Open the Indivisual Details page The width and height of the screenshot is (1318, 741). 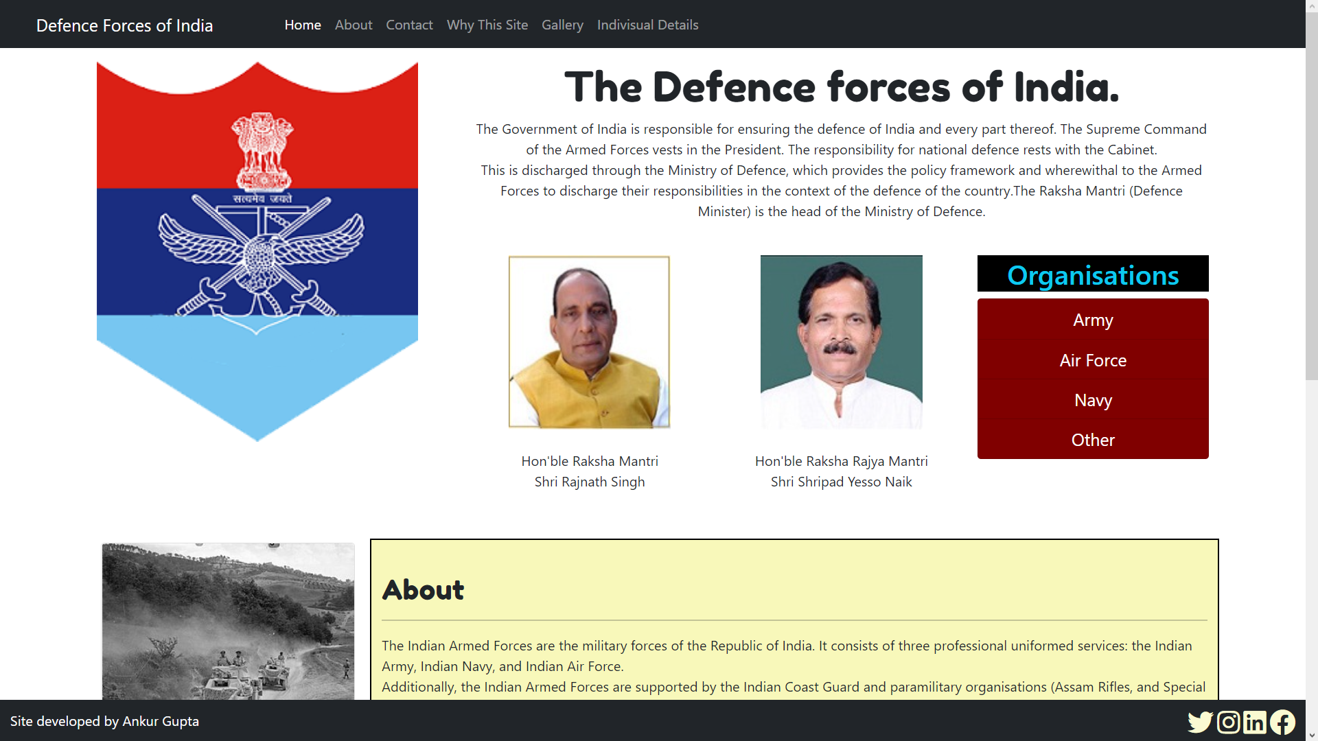(647, 25)
